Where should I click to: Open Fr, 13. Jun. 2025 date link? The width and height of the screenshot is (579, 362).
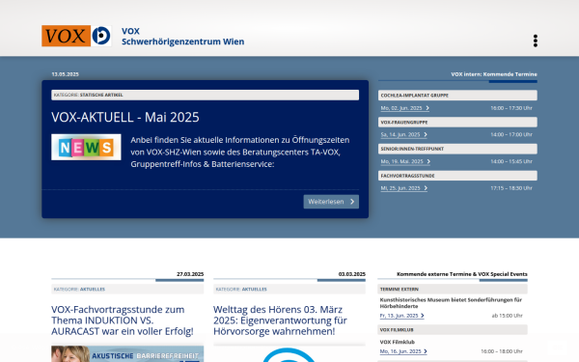pyautogui.click(x=401, y=316)
